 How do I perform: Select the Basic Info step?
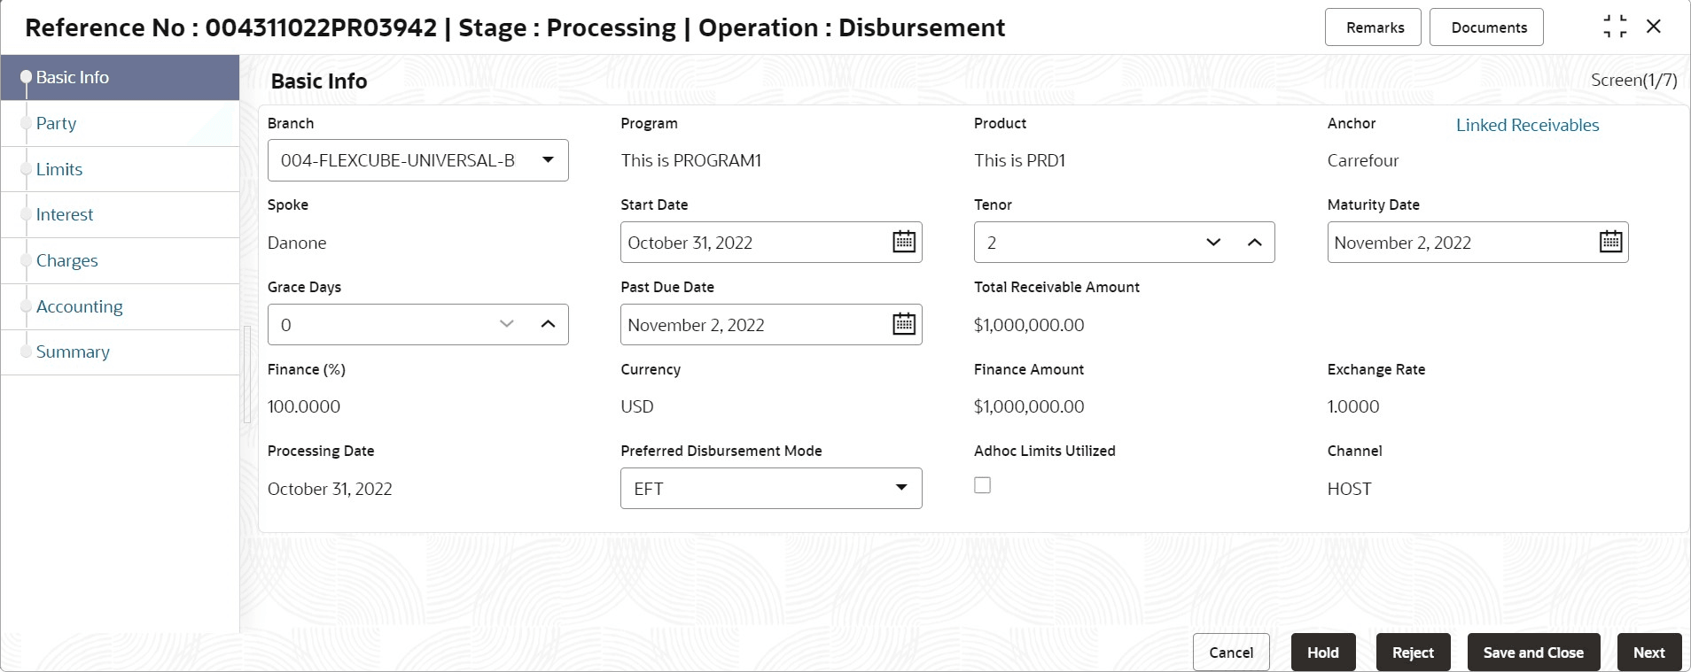coord(120,77)
